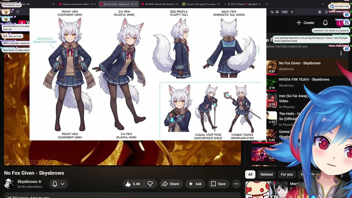This screenshot has width=352, height=198.
Task: Share the video via Share button
Action: 171,184
